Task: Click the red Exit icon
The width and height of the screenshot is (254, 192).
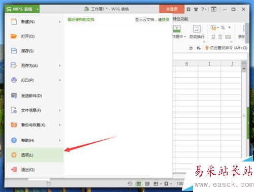Action: pyautogui.click(x=14, y=169)
